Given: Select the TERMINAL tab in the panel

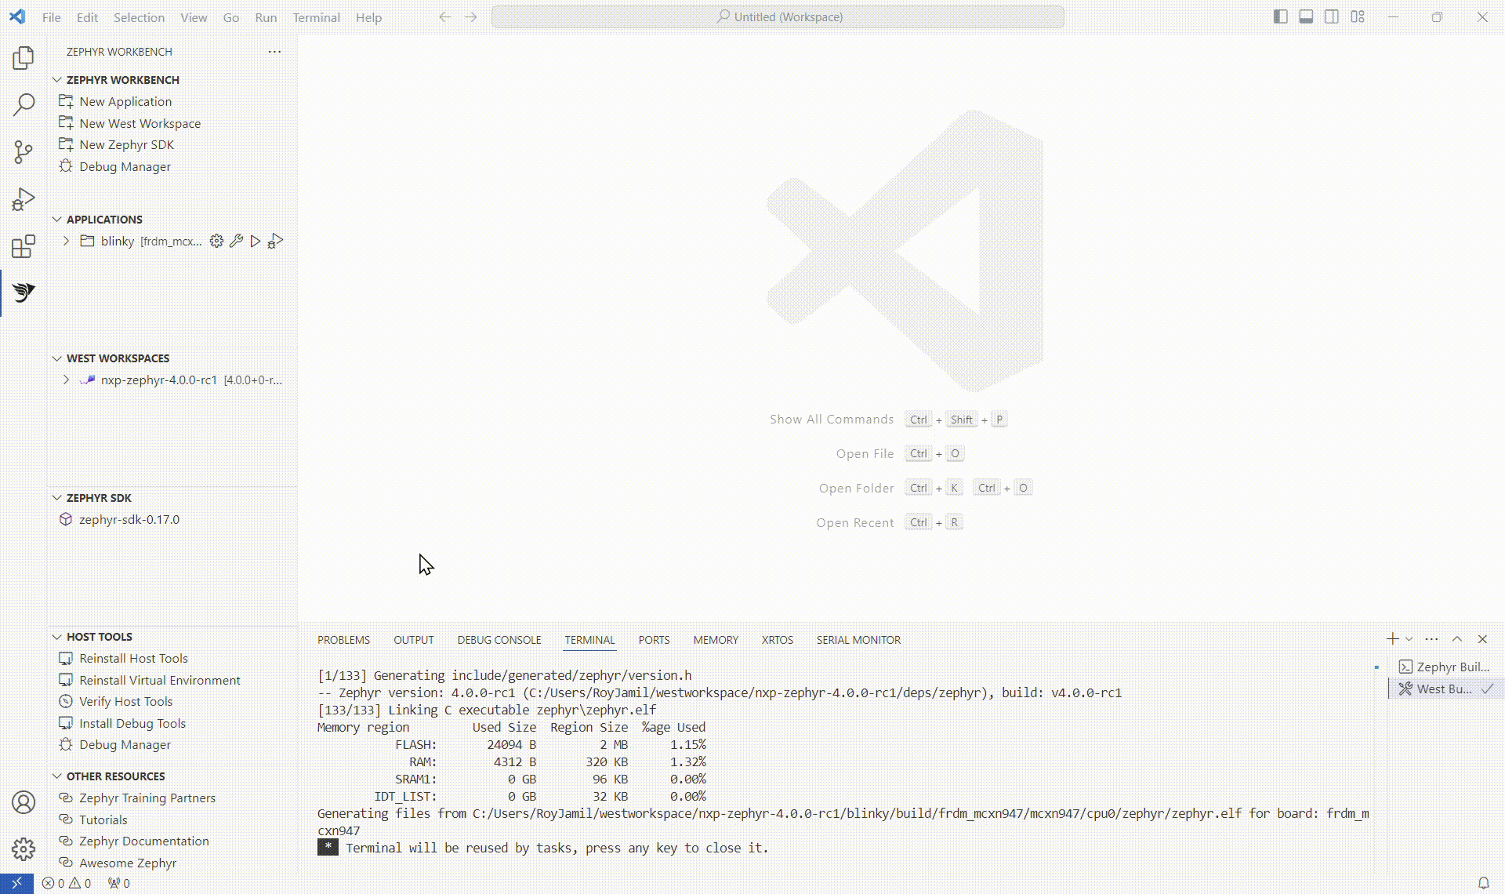Looking at the screenshot, I should tap(589, 638).
